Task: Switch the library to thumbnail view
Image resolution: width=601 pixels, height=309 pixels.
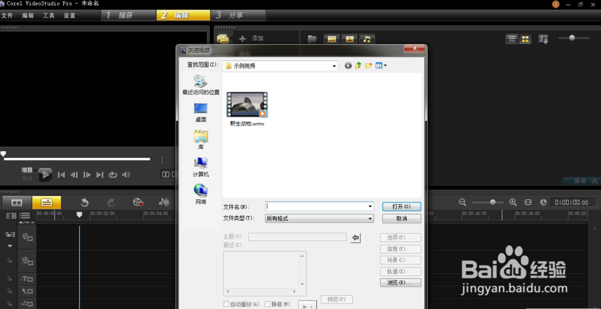Action: (525, 38)
